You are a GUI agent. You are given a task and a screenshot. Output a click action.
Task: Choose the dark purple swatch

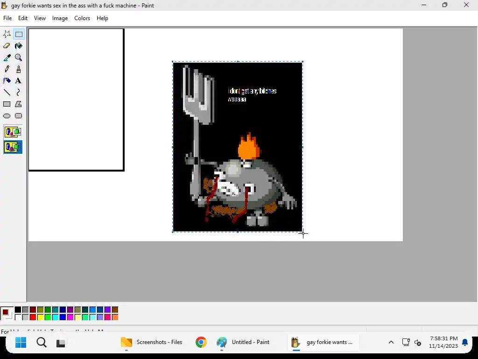point(70,310)
